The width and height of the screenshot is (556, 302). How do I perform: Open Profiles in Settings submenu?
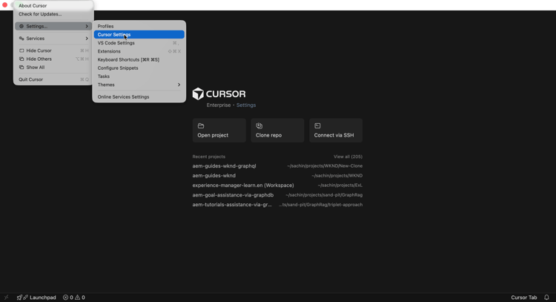coord(139,26)
